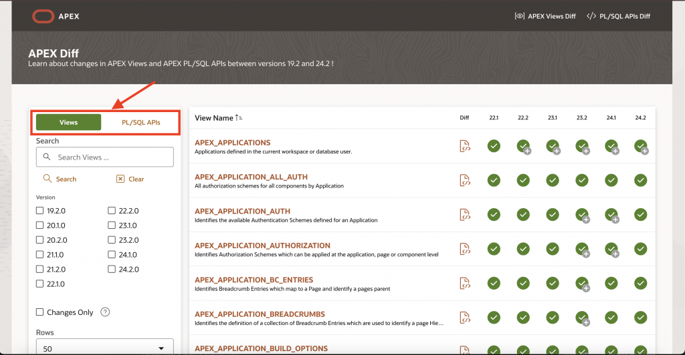
Task: Open the APEX_APPLICATION_BREADCRUMBS view link
Action: point(260,314)
